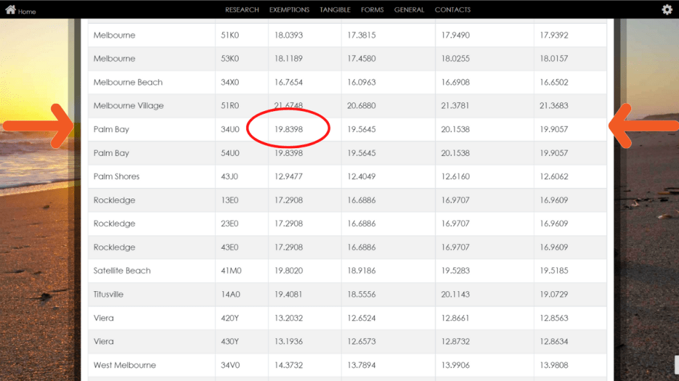Click the Melbourne Village row name
The height and width of the screenshot is (381, 679).
tap(128, 106)
